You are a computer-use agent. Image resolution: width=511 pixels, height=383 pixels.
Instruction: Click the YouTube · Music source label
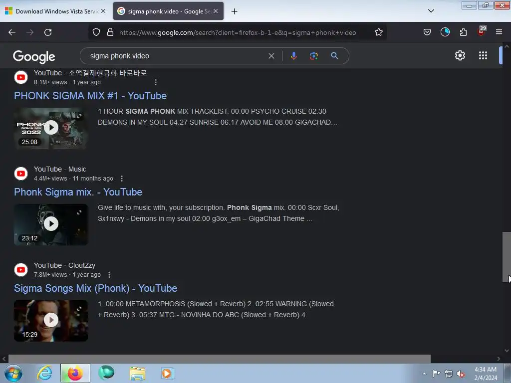60,170
